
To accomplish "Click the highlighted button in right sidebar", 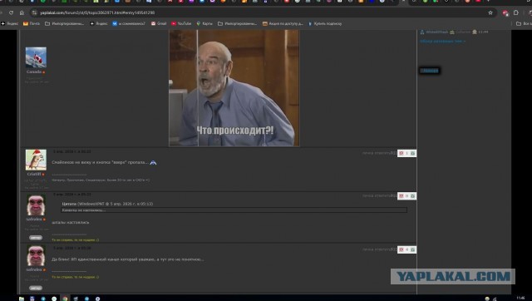I will (430, 71).
